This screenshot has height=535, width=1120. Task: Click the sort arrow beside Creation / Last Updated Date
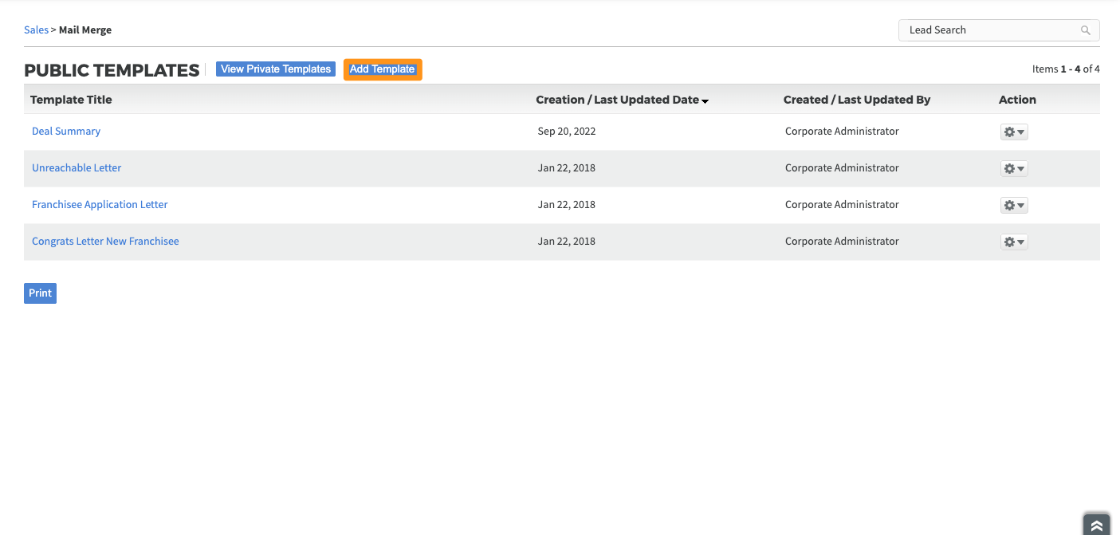[x=705, y=101]
